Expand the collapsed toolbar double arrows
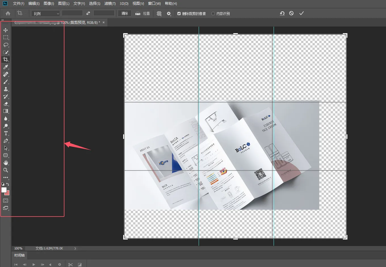This screenshot has height=267, width=386. point(3,20)
